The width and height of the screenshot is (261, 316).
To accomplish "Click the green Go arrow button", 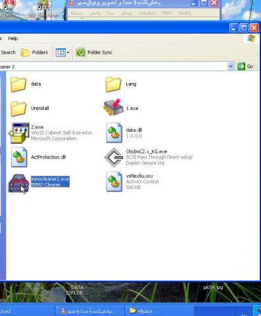I will (x=241, y=66).
